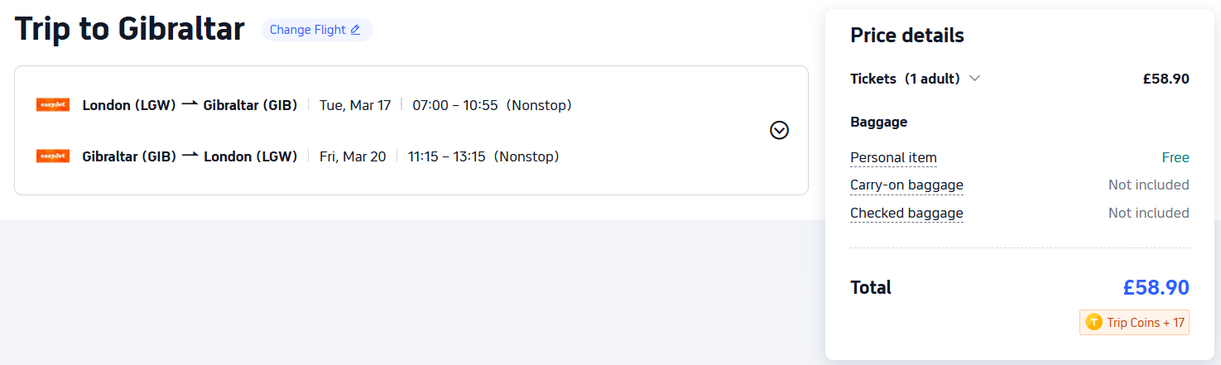Image resolution: width=1221 pixels, height=365 pixels.
Task: Click the easyJet logo on the return flight
Action: click(x=52, y=156)
